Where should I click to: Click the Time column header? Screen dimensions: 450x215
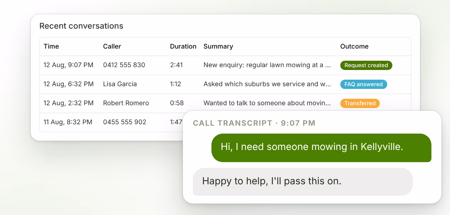coord(51,46)
